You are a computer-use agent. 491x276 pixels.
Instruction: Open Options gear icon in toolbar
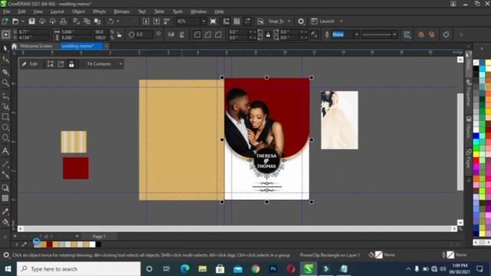(301, 21)
